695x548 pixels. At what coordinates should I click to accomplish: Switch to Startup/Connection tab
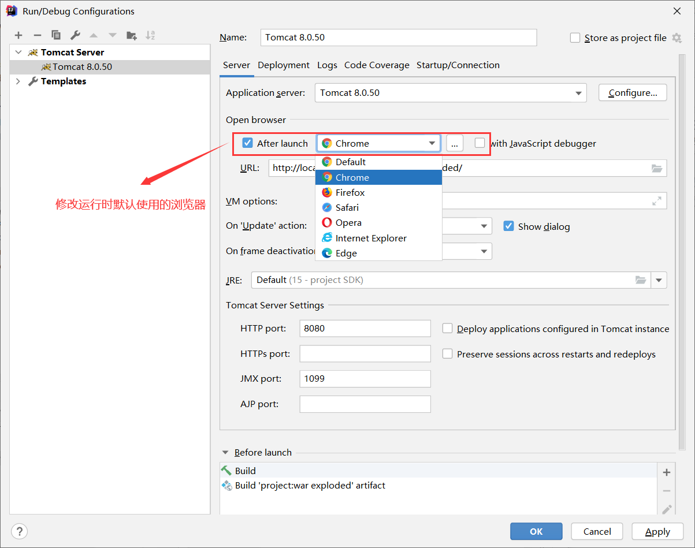pyautogui.click(x=458, y=65)
